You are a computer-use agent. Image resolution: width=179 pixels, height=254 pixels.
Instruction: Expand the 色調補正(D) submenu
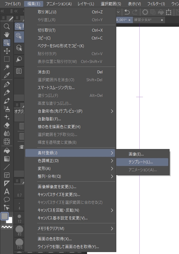(x=70, y=161)
